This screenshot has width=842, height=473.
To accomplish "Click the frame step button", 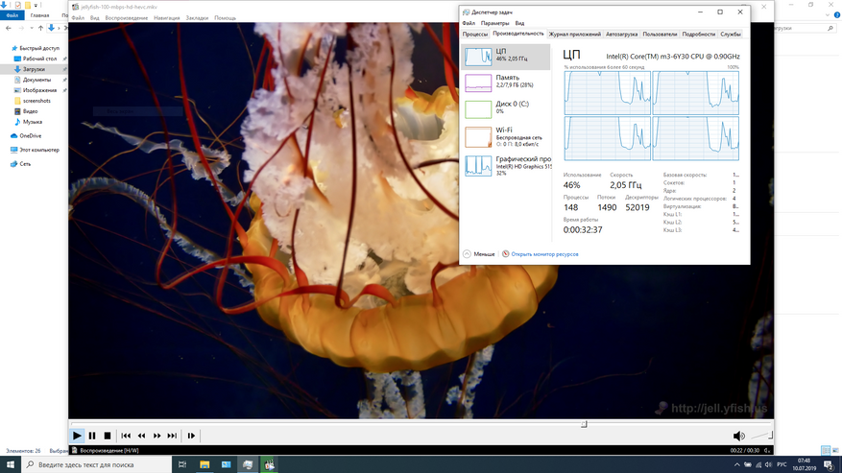I will click(x=191, y=436).
